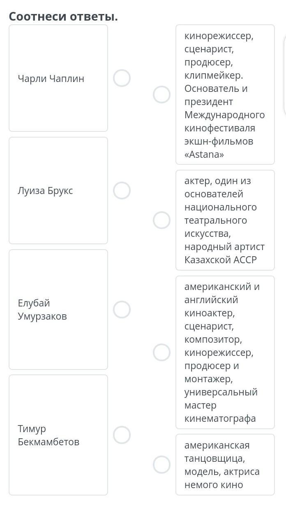The height and width of the screenshot is (505, 286).
Task: Click the partially visible panel at right edge
Action: coord(284,76)
